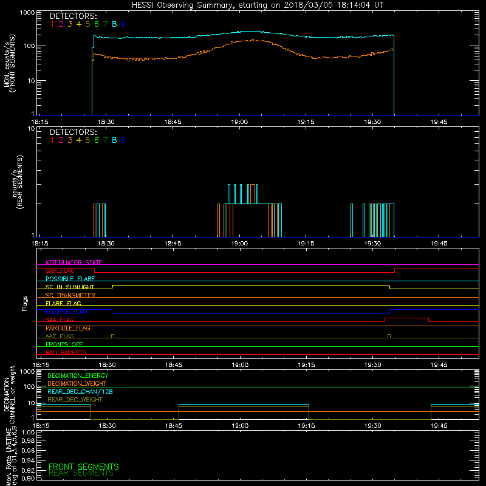Screen dimensions: 486x486
Task: Click the Mon. Rate LIVETIME axis title
Action: [x=12, y=456]
